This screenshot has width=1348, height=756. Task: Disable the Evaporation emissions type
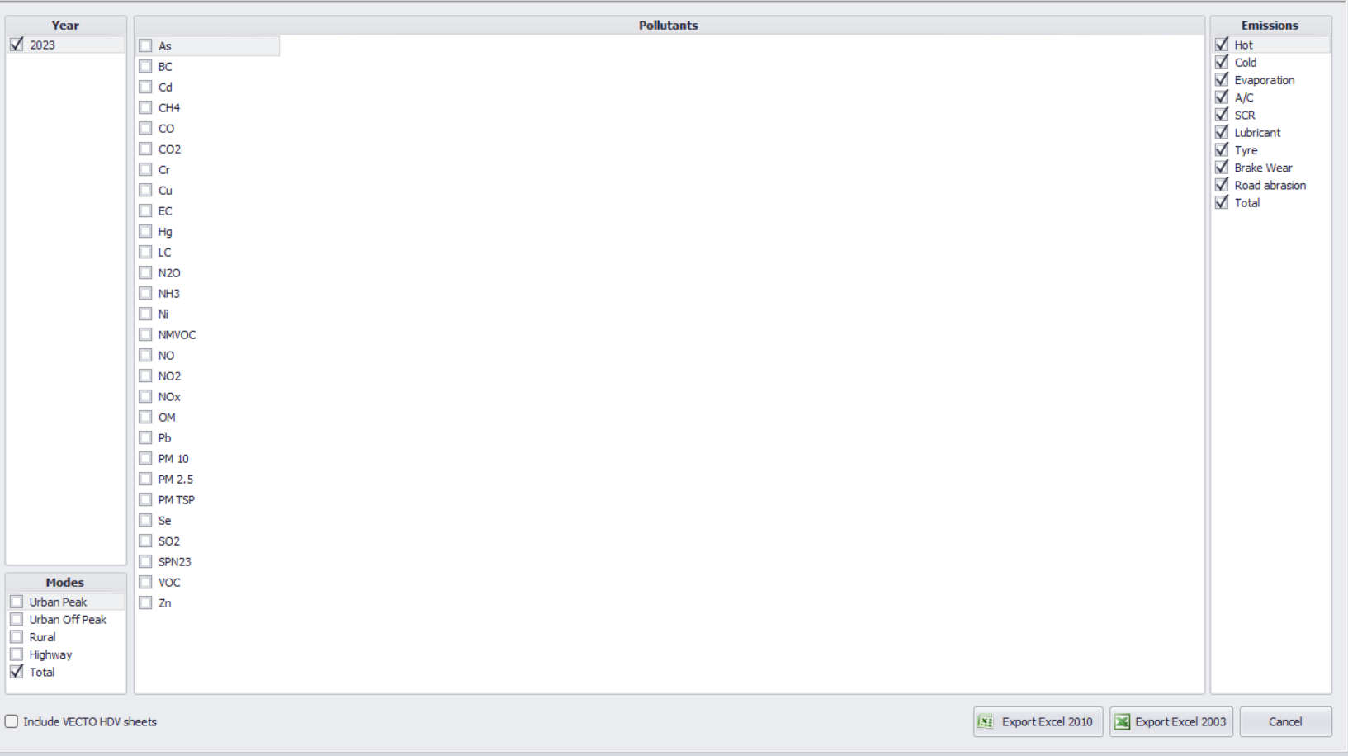(1222, 79)
